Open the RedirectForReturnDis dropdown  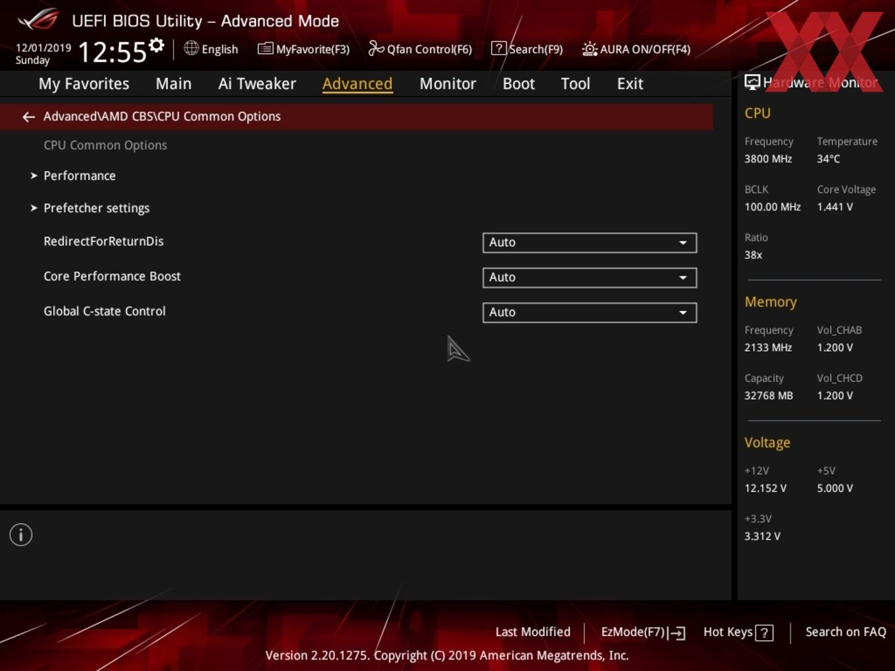[590, 243]
